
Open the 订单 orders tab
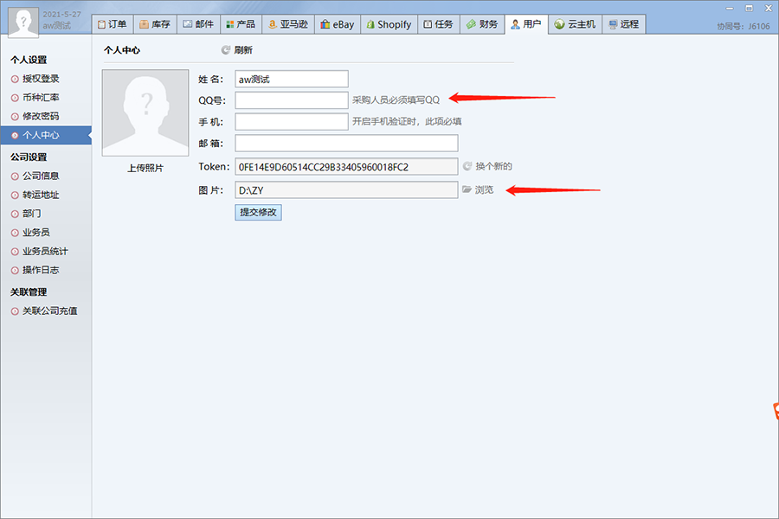113,24
